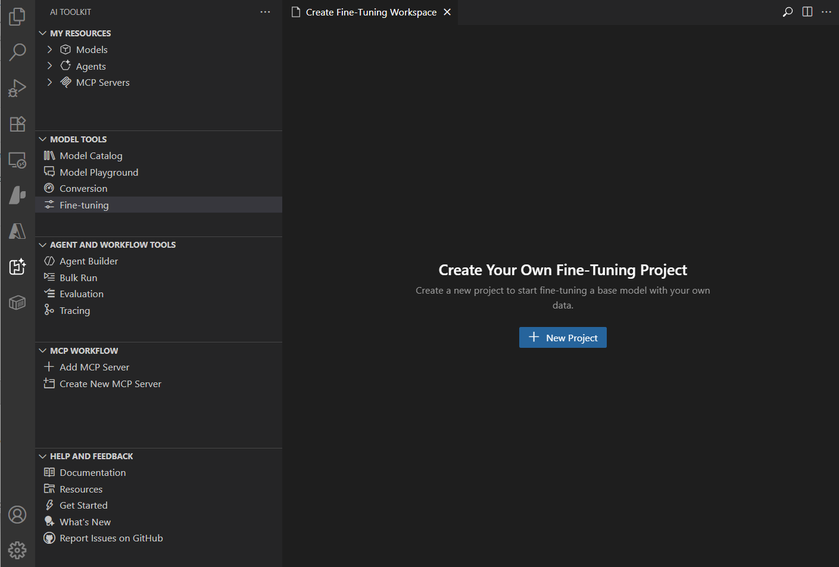The image size is (839, 567).
Task: Open Run and Debug view
Action: 17,88
